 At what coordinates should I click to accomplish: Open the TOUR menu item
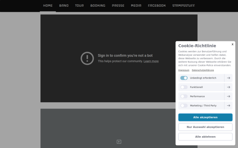click(x=79, y=6)
